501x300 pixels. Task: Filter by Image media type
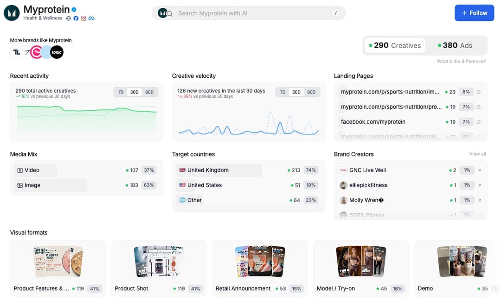(x=87, y=185)
